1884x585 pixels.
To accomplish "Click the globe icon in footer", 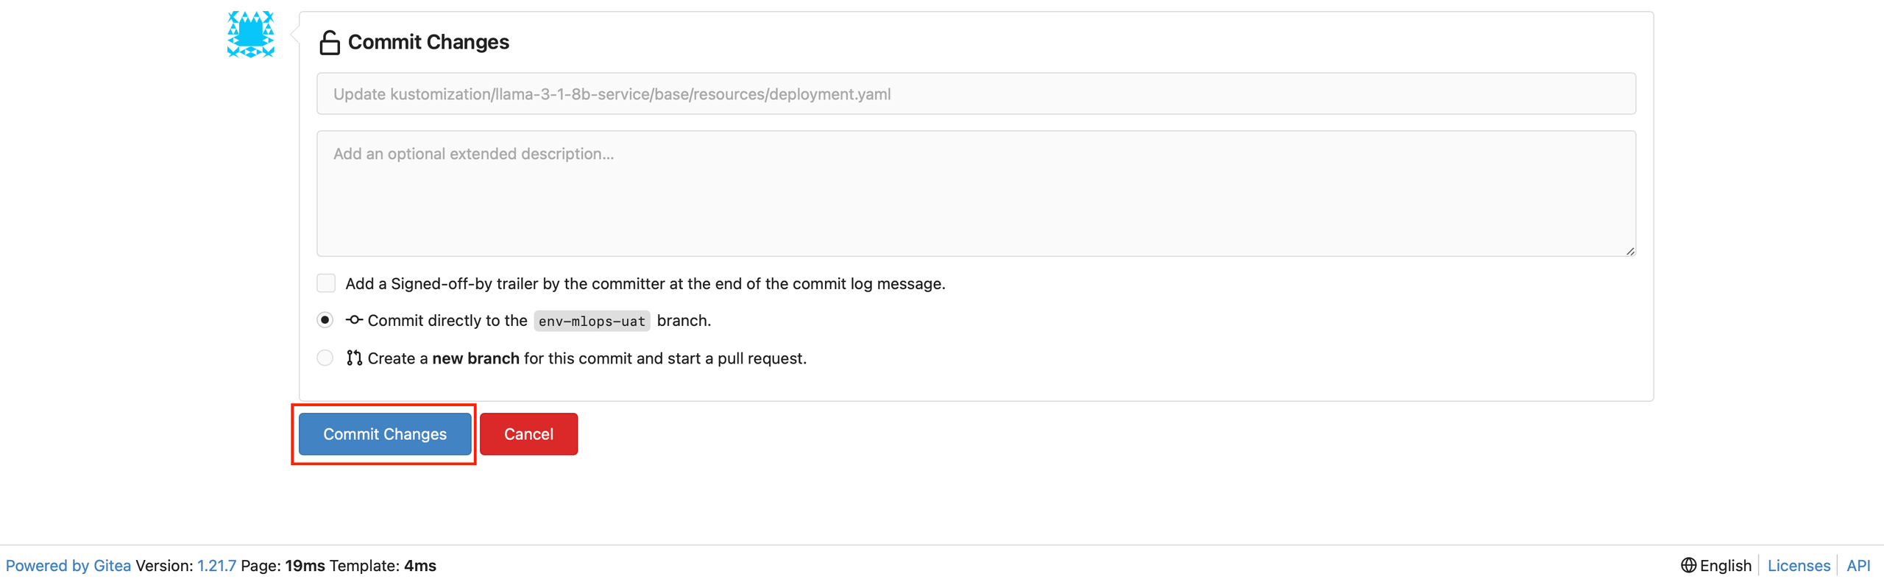I will coord(1688,565).
